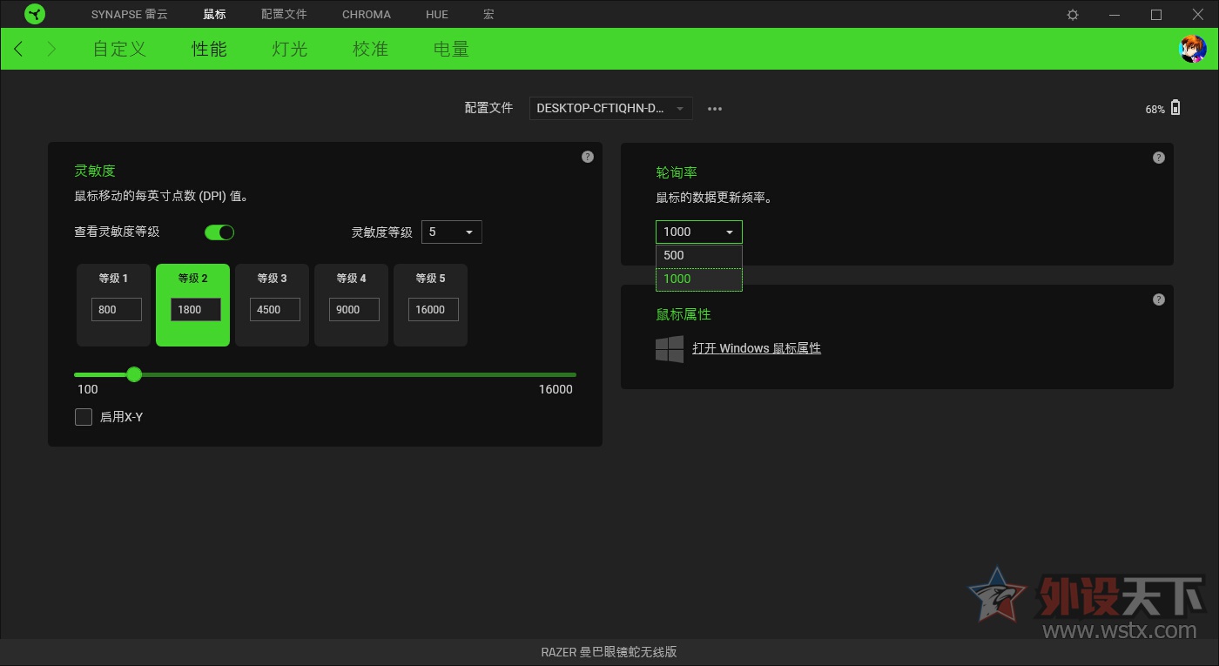Enable the 启用X-Y checkbox

pos(83,416)
